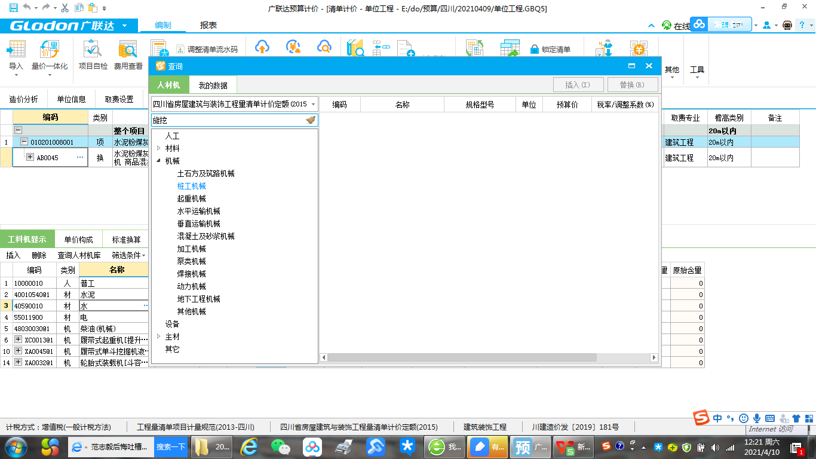
Task: Click the Windows Start button
Action: [16, 446]
